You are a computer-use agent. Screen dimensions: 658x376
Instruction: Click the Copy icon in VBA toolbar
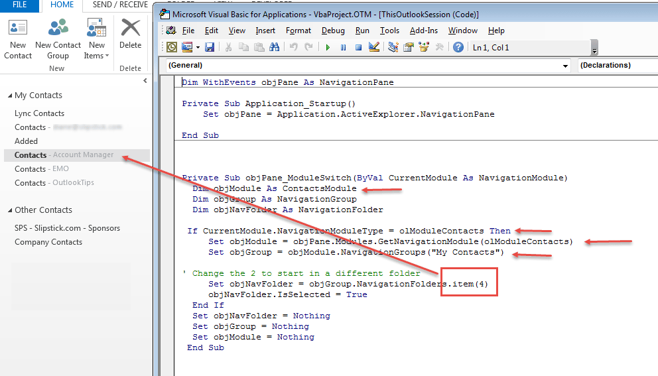tap(243, 47)
